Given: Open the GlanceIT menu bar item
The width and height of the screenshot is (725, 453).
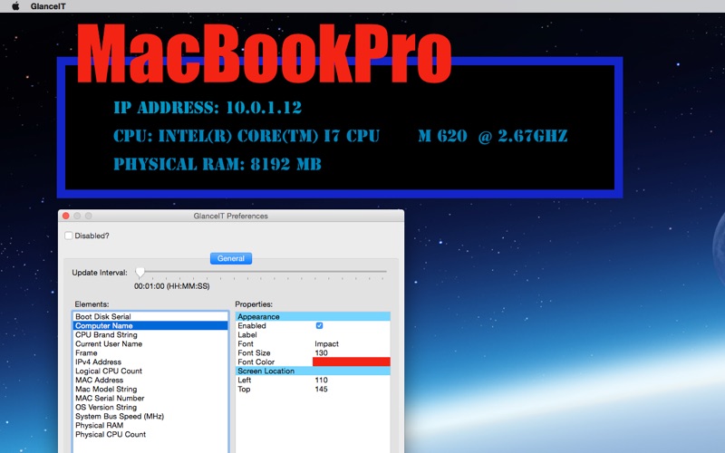Looking at the screenshot, I should [48, 6].
